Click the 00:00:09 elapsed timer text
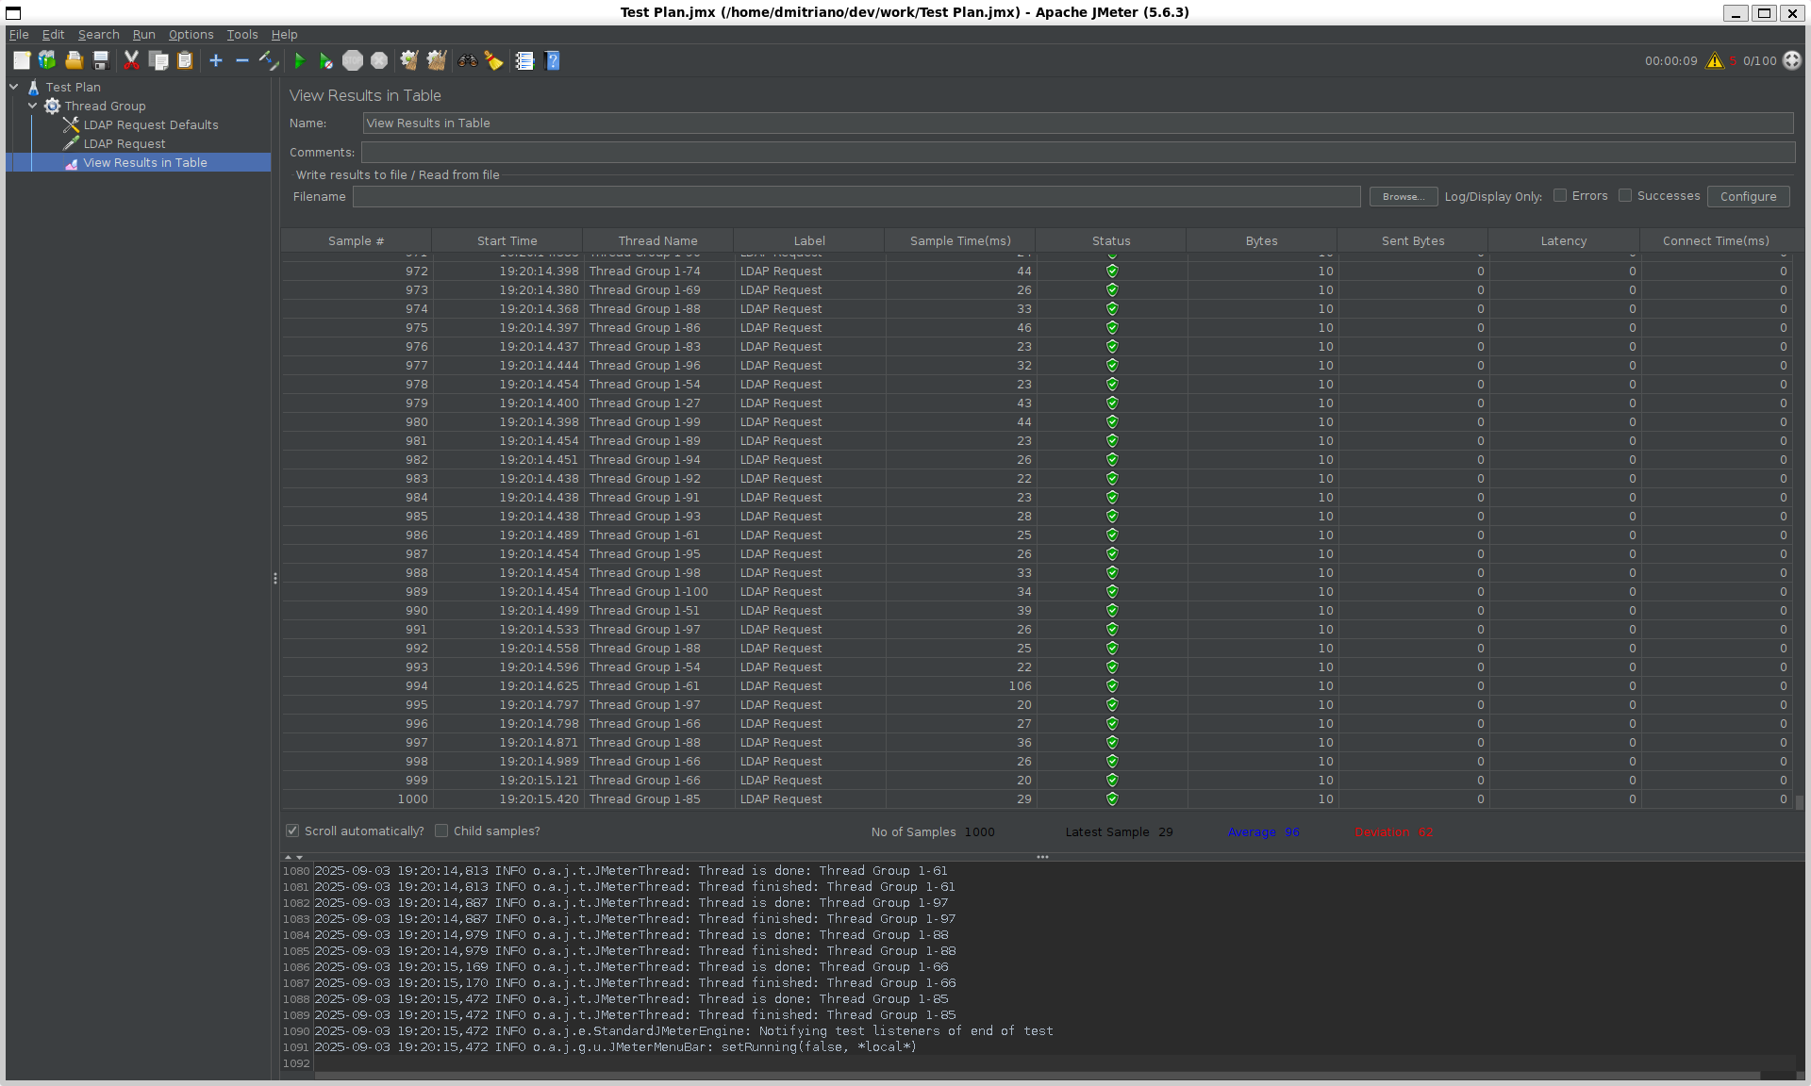This screenshot has height=1086, width=1811. click(x=1670, y=60)
